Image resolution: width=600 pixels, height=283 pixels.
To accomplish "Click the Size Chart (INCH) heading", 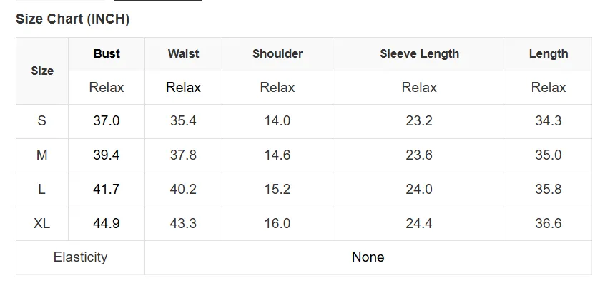I will [x=72, y=19].
